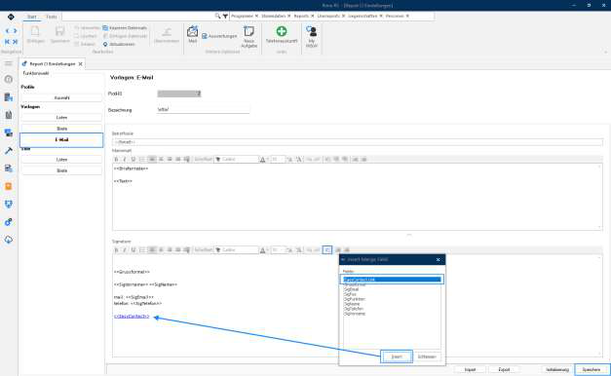
Task: Click the clock icon in the left sidebar
Action: click(x=9, y=79)
